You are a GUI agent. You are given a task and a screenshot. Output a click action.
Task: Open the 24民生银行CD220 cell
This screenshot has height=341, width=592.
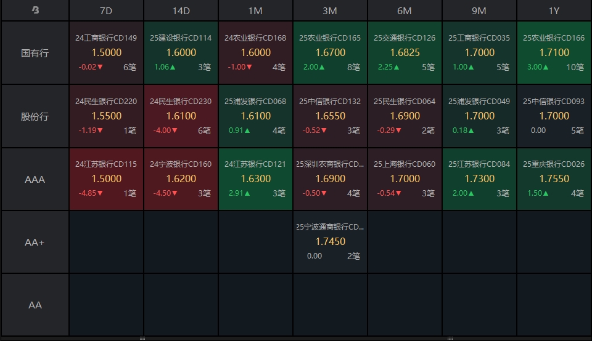(106, 116)
